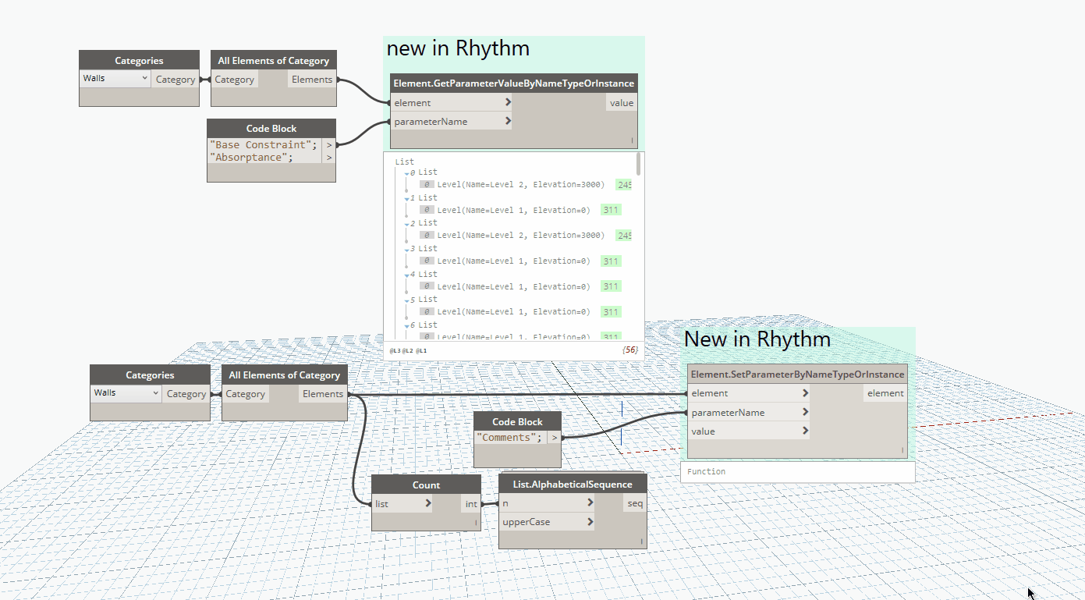
Task: Click the "Comments" code block output port
Action: [555, 438]
